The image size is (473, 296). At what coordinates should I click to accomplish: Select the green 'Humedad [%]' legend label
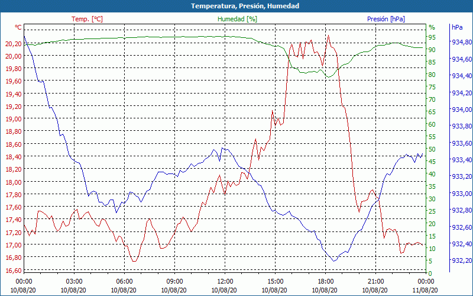237,19
